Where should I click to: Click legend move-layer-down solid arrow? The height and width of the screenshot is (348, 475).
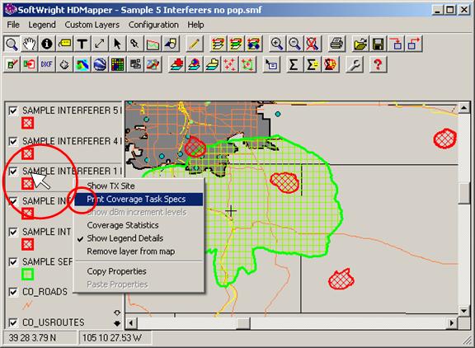pyautogui.click(x=117, y=323)
